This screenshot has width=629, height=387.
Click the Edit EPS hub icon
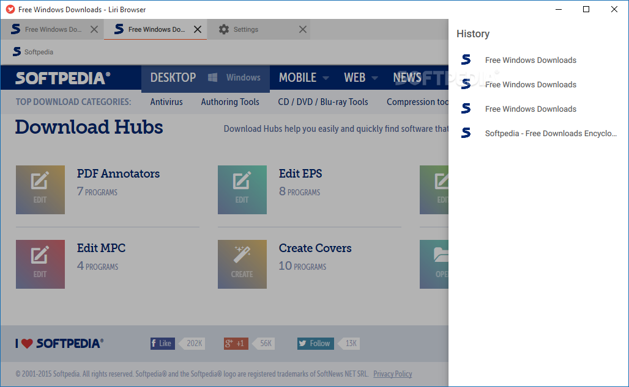(x=242, y=190)
